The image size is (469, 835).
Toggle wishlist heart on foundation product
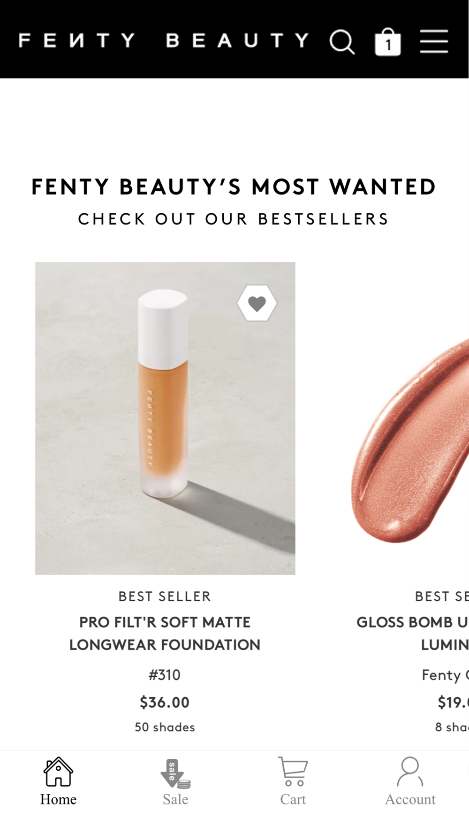click(x=257, y=303)
